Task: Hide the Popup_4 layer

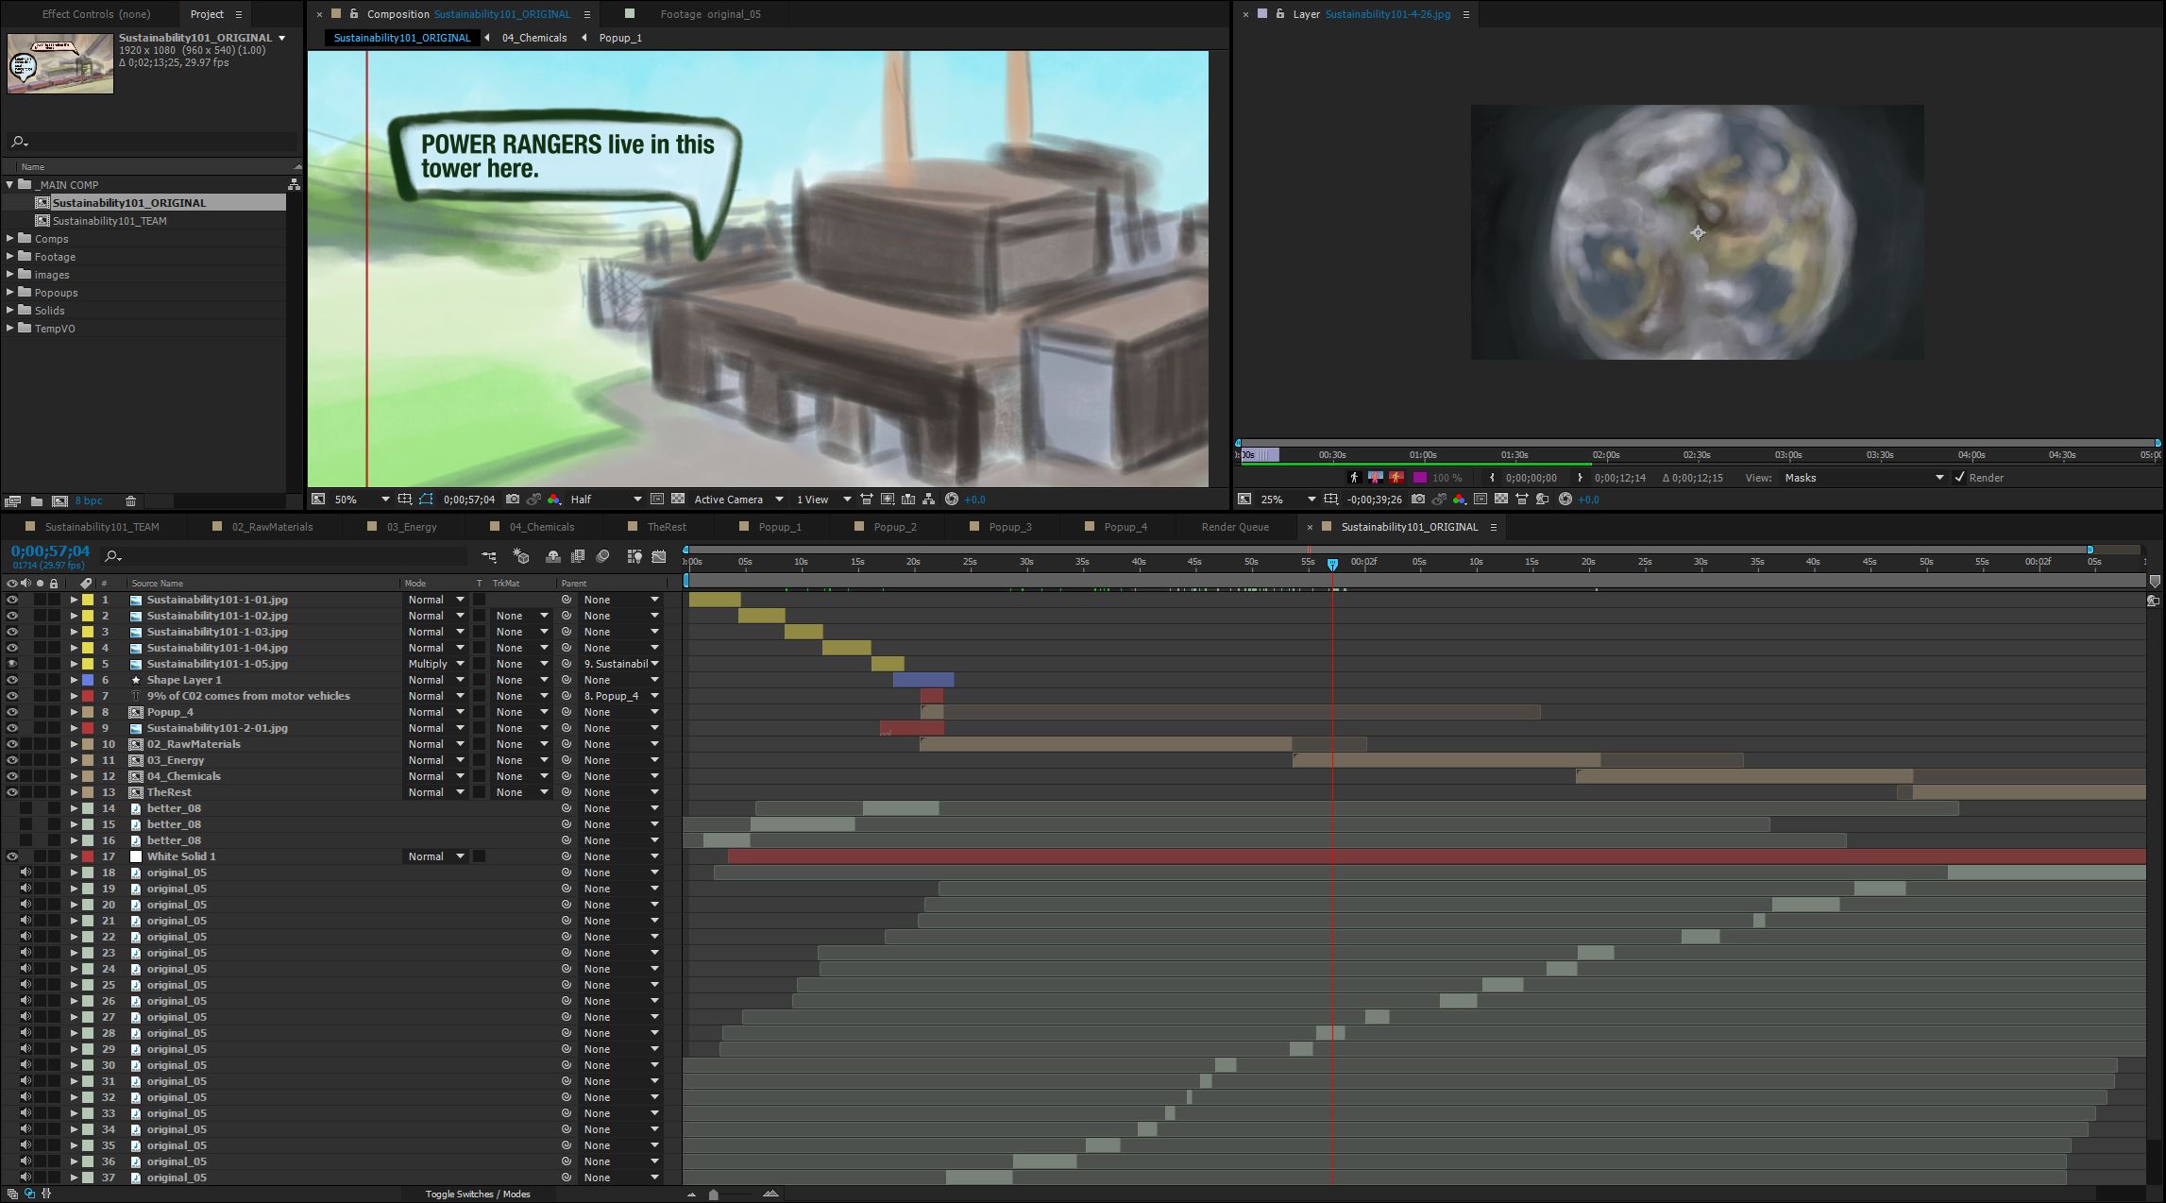Action: 12,712
